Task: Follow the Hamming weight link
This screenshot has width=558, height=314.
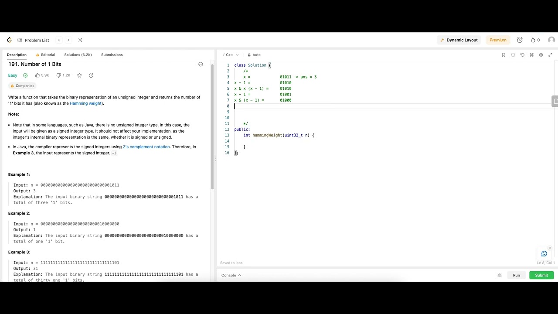Action: 85,103
